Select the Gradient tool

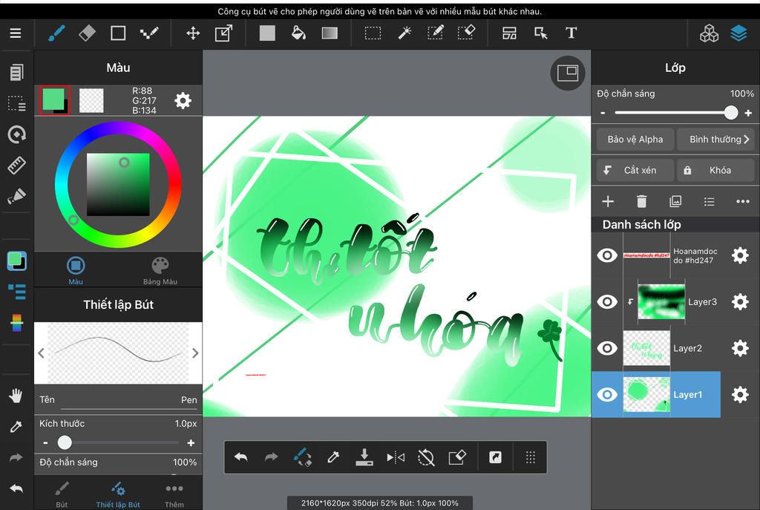pos(330,33)
